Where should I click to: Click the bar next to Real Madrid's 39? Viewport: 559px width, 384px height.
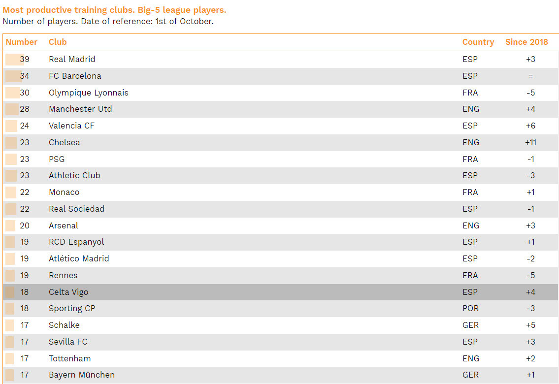(14, 60)
